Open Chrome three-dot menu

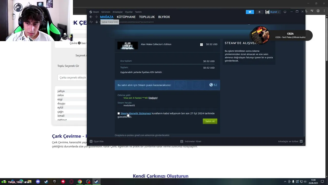click(324, 11)
